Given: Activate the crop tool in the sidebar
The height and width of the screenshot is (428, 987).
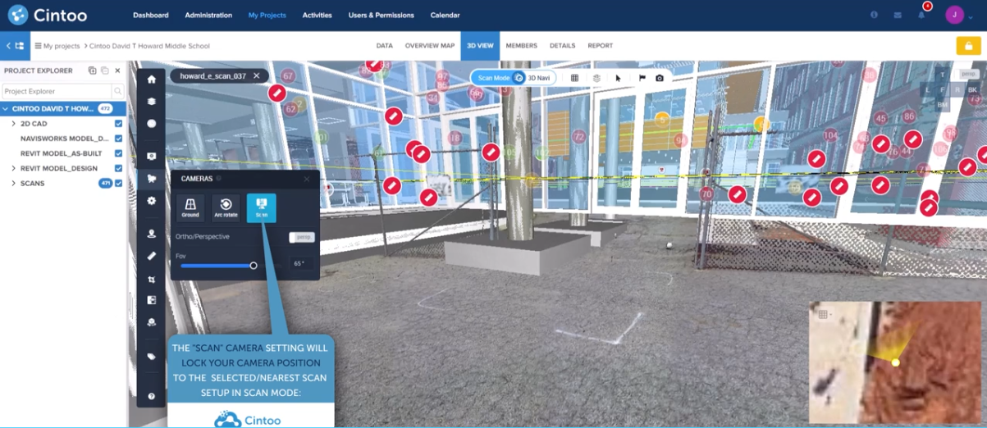Looking at the screenshot, I should [151, 280].
